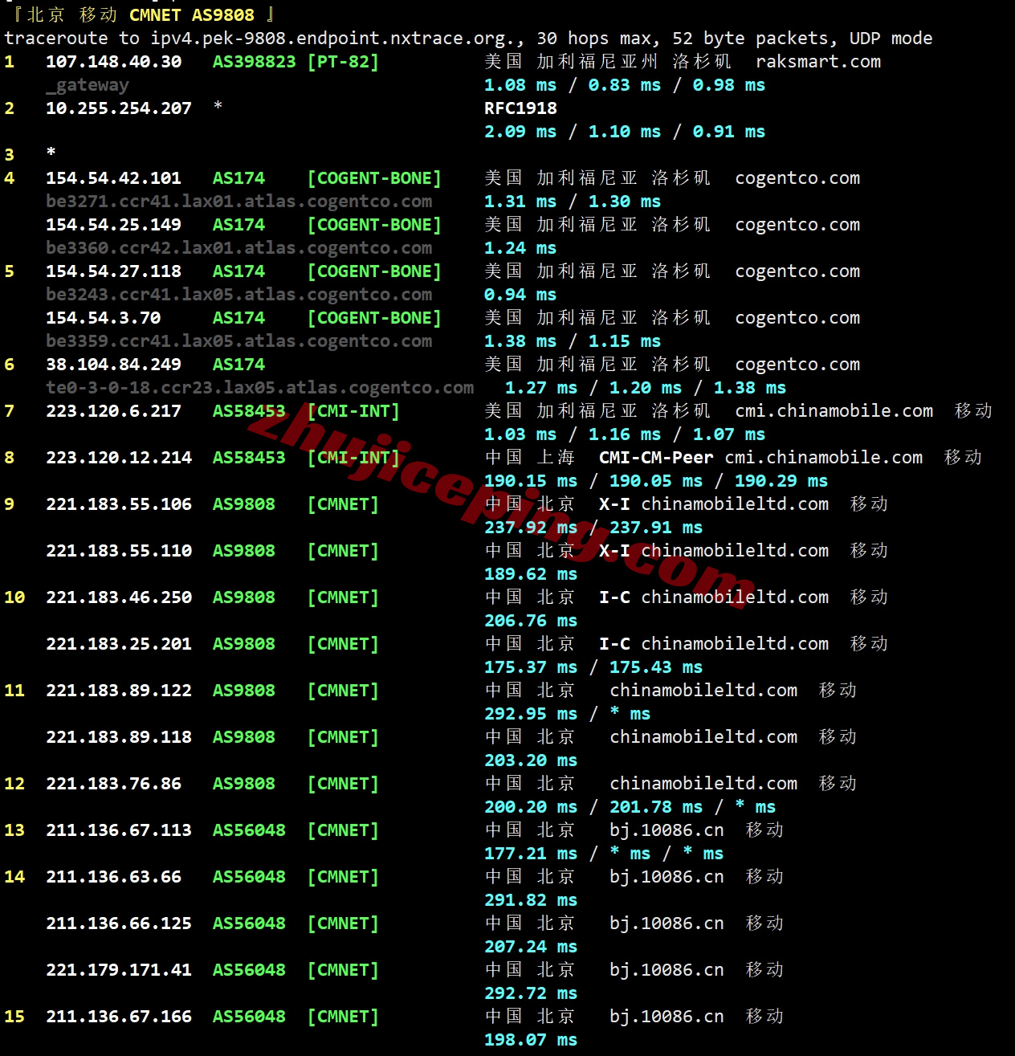Click latency value '207.24 ms'
This screenshot has width=1015, height=1056.
coord(531,947)
